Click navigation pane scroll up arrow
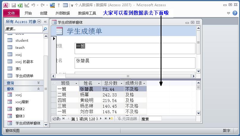The height and width of the screenshot is (136, 240). point(46,36)
